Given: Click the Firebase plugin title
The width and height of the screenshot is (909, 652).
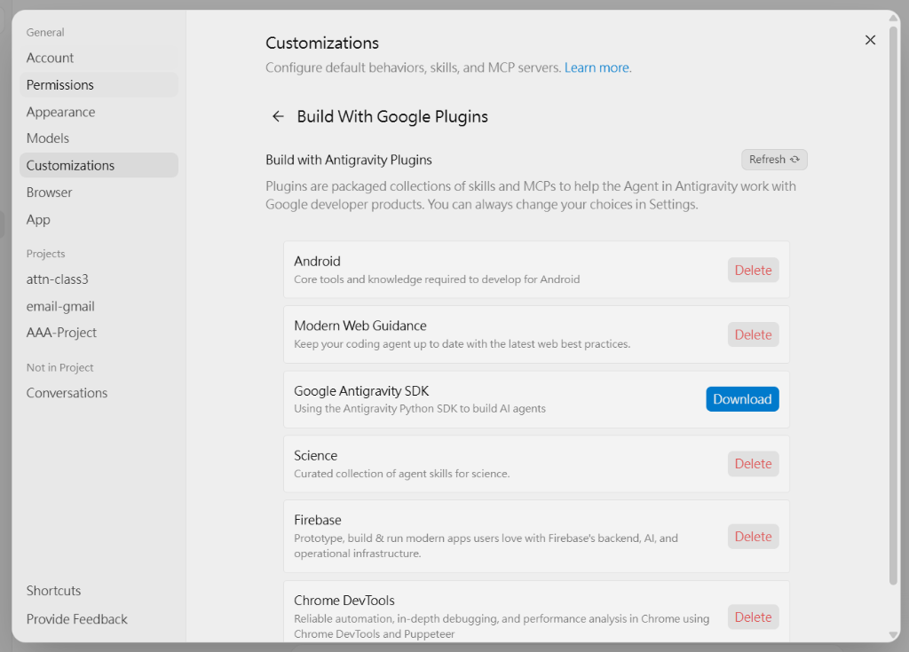Looking at the screenshot, I should point(318,520).
